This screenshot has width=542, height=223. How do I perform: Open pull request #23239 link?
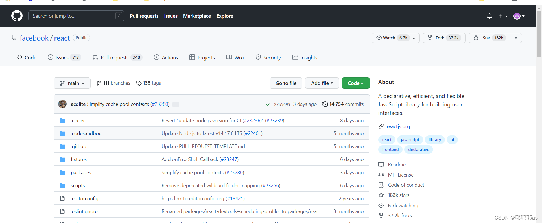274,120
